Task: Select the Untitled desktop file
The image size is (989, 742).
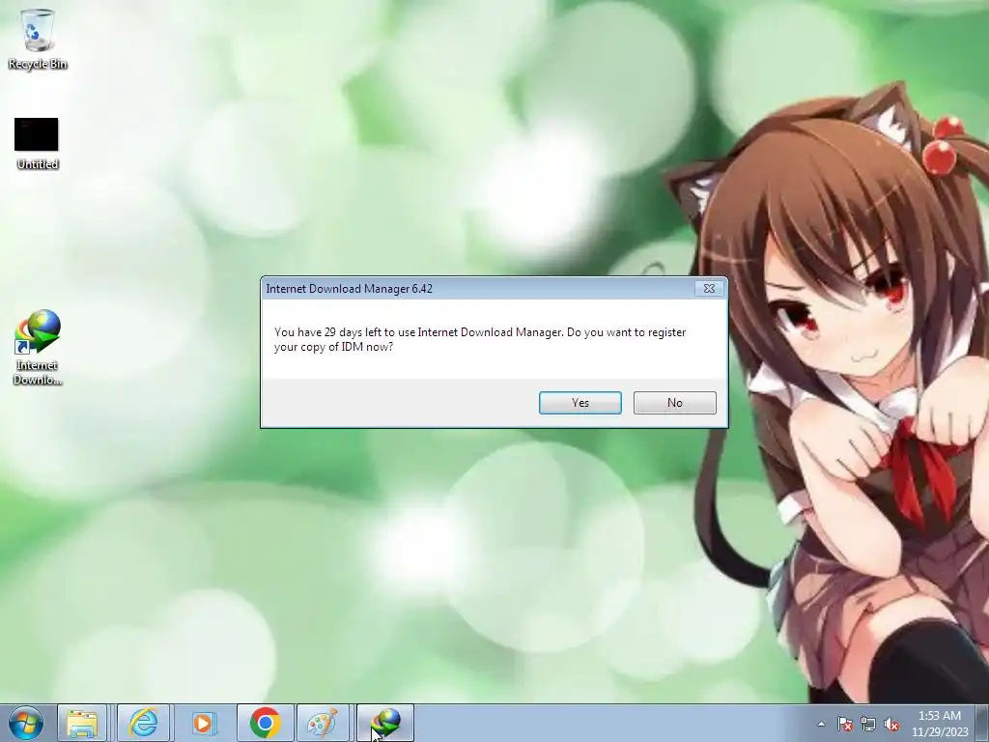Action: coord(37,144)
